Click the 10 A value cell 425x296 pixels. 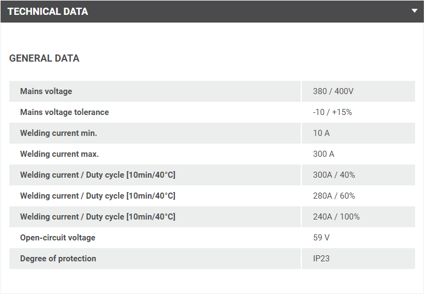click(321, 133)
